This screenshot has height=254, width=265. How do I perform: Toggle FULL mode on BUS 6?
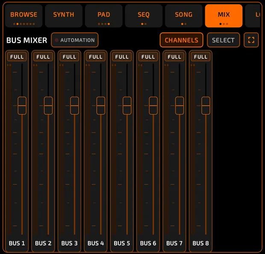pyautogui.click(x=148, y=57)
